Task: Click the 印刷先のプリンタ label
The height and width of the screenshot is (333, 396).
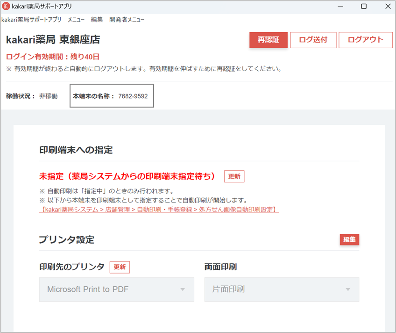Action: point(72,267)
